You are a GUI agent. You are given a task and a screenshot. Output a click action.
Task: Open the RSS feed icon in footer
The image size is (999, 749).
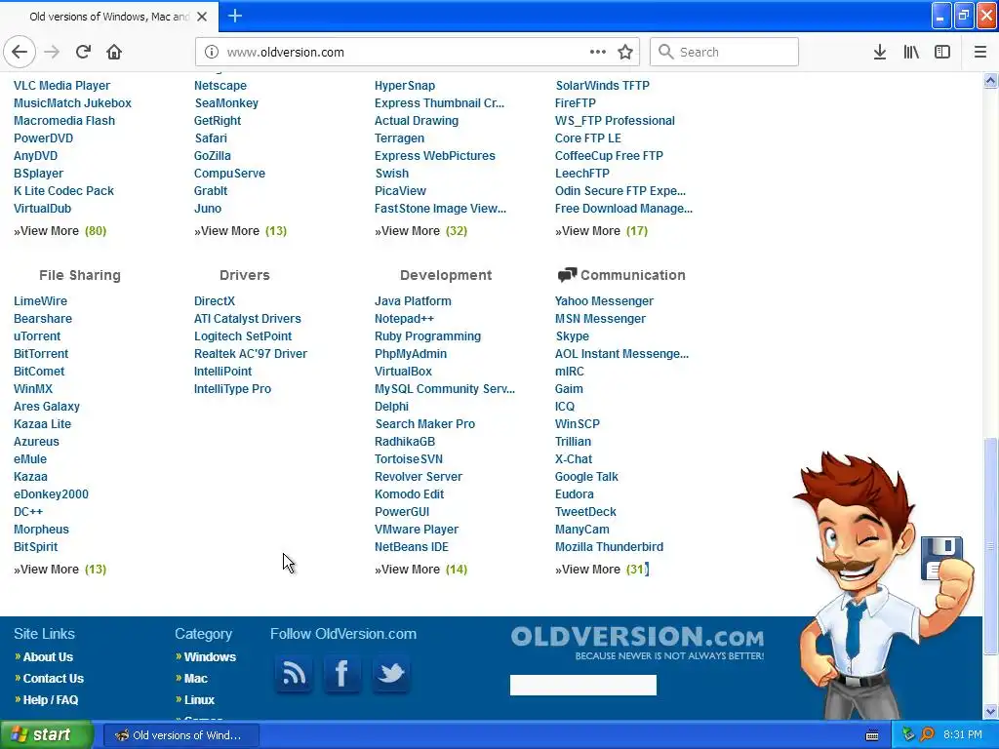(294, 673)
